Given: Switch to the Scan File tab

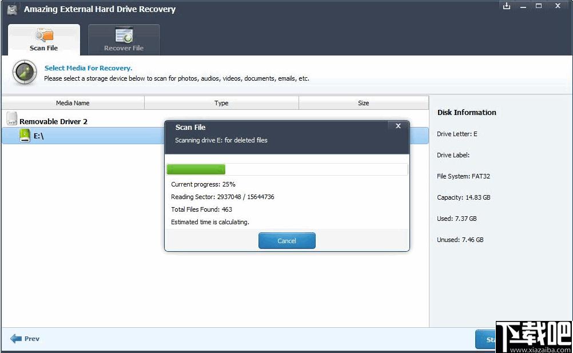Looking at the screenshot, I should [44, 39].
